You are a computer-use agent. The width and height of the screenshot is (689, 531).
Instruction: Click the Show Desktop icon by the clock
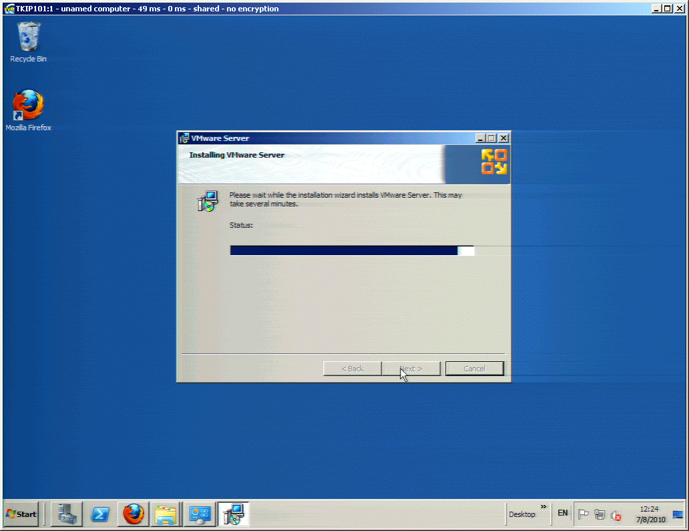(x=678, y=514)
